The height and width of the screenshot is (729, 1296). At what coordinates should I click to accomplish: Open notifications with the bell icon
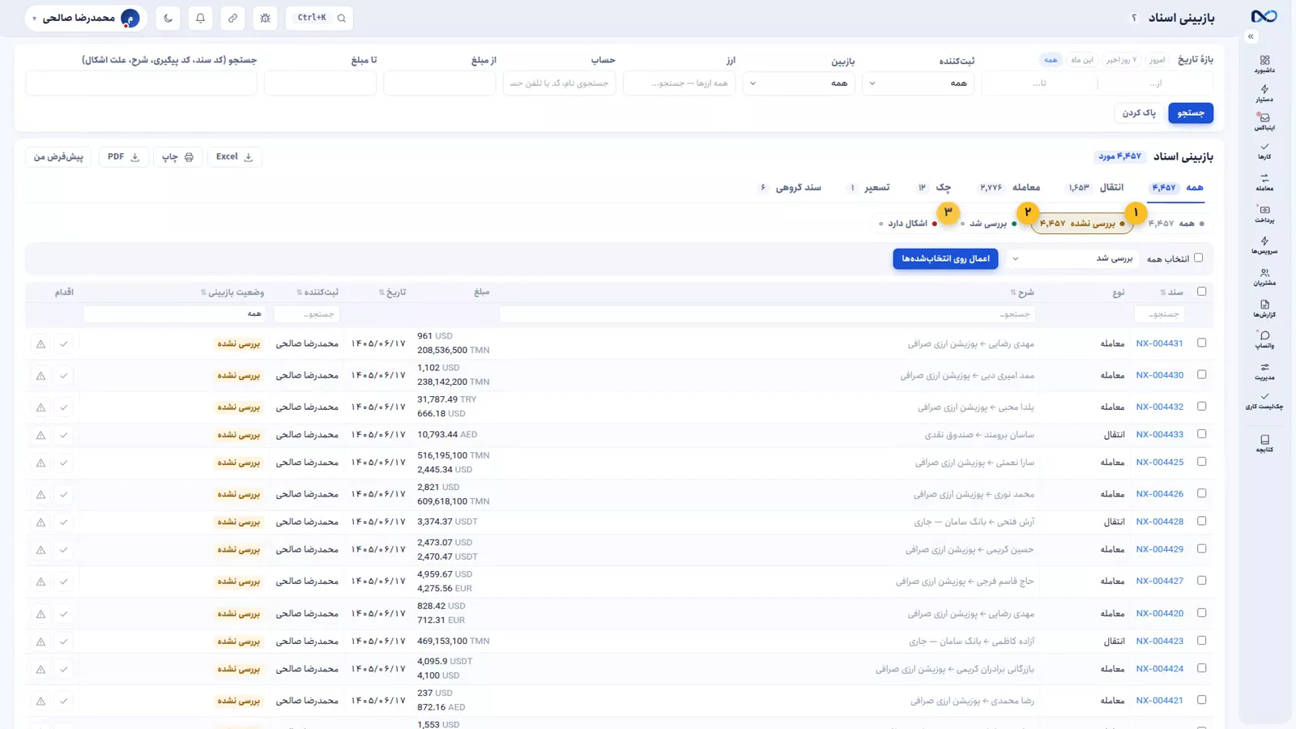click(x=200, y=18)
